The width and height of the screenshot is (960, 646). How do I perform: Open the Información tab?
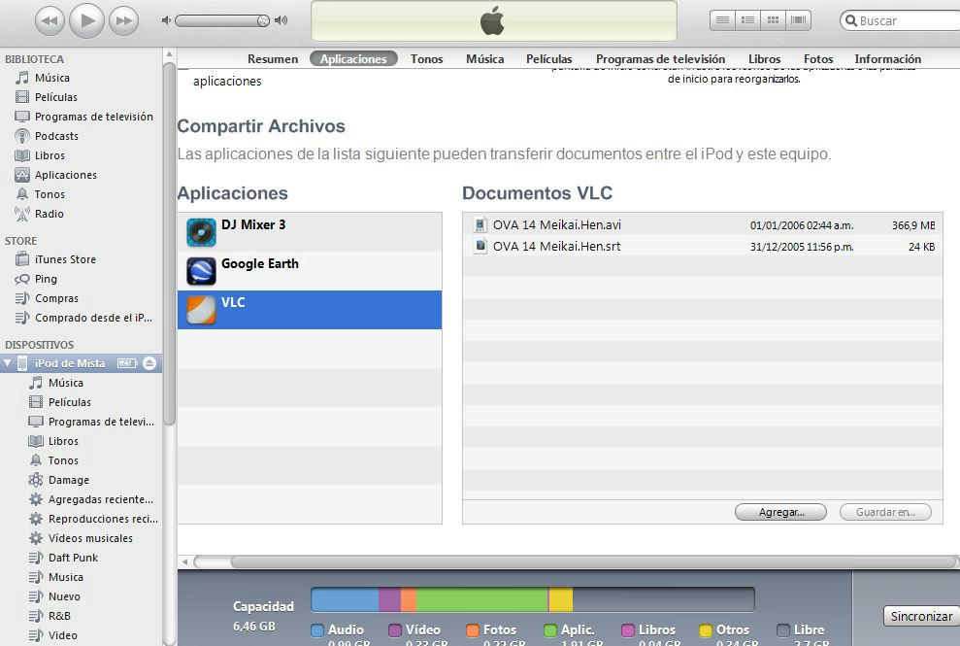coord(888,59)
